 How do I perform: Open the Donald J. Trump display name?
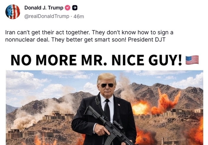click(x=44, y=8)
